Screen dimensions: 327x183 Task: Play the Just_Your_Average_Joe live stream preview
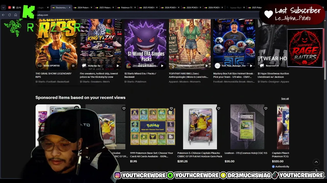point(251,66)
